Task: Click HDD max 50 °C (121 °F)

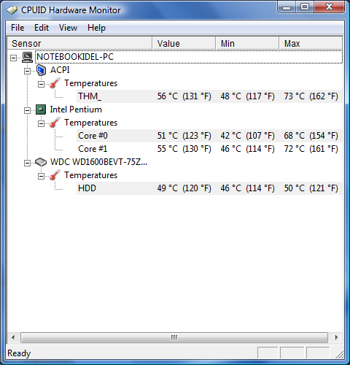Action: (311, 188)
